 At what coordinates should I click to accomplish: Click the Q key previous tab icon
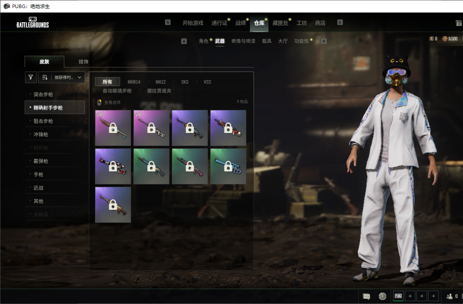pos(168,22)
